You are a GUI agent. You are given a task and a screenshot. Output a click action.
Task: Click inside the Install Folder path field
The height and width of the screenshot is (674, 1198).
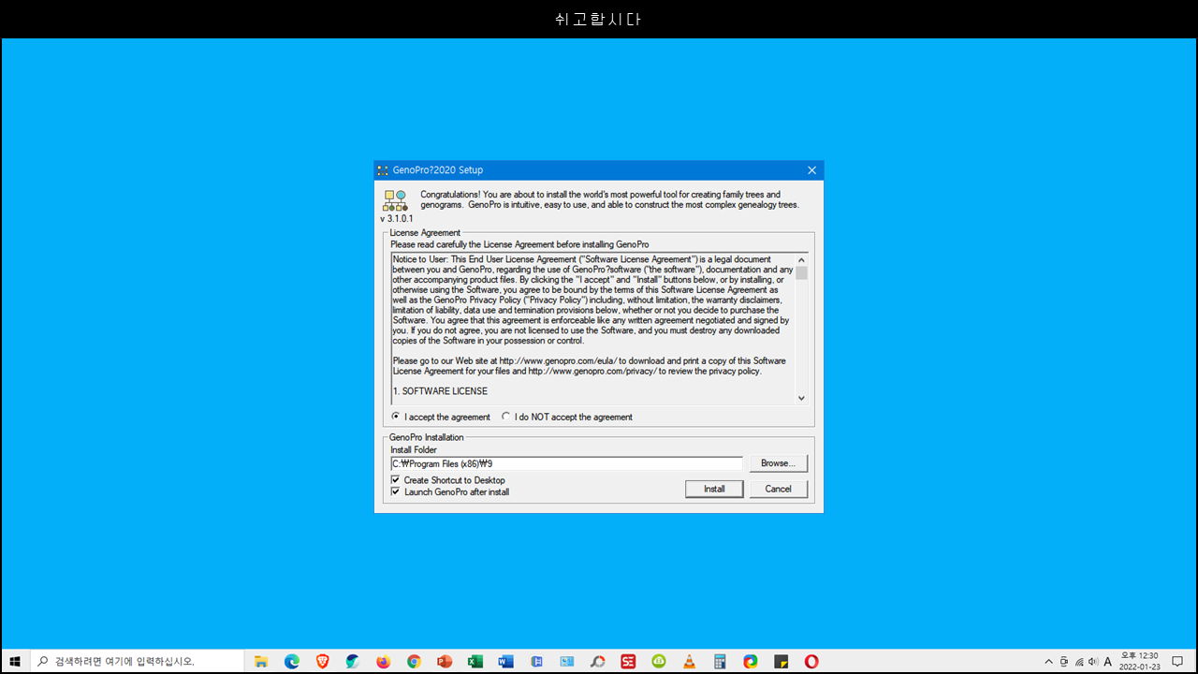[x=566, y=463]
